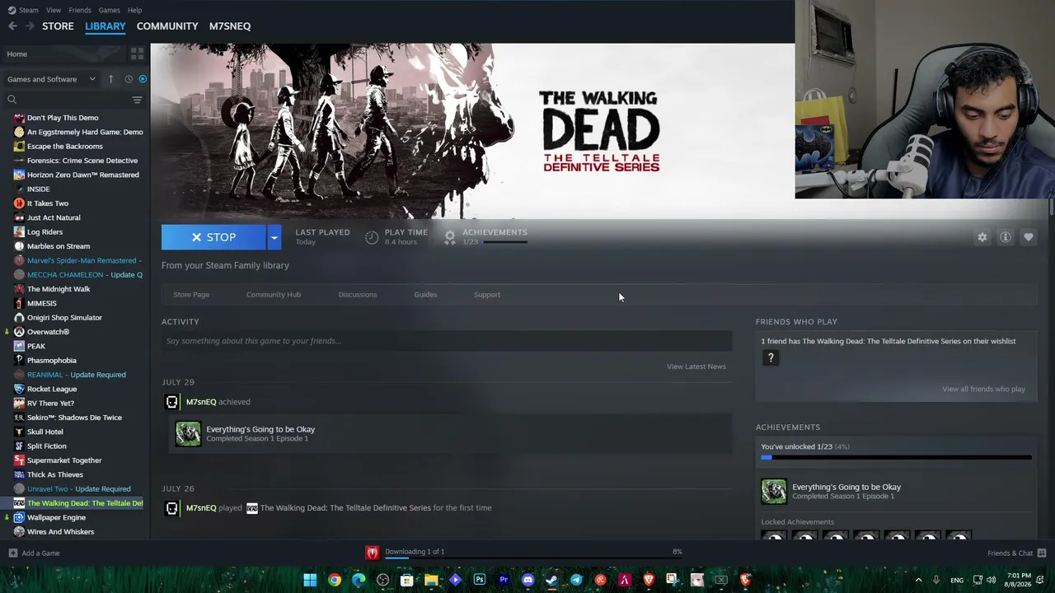1055x593 pixels.
Task: Select Overwatch in library list
Action: point(48,332)
